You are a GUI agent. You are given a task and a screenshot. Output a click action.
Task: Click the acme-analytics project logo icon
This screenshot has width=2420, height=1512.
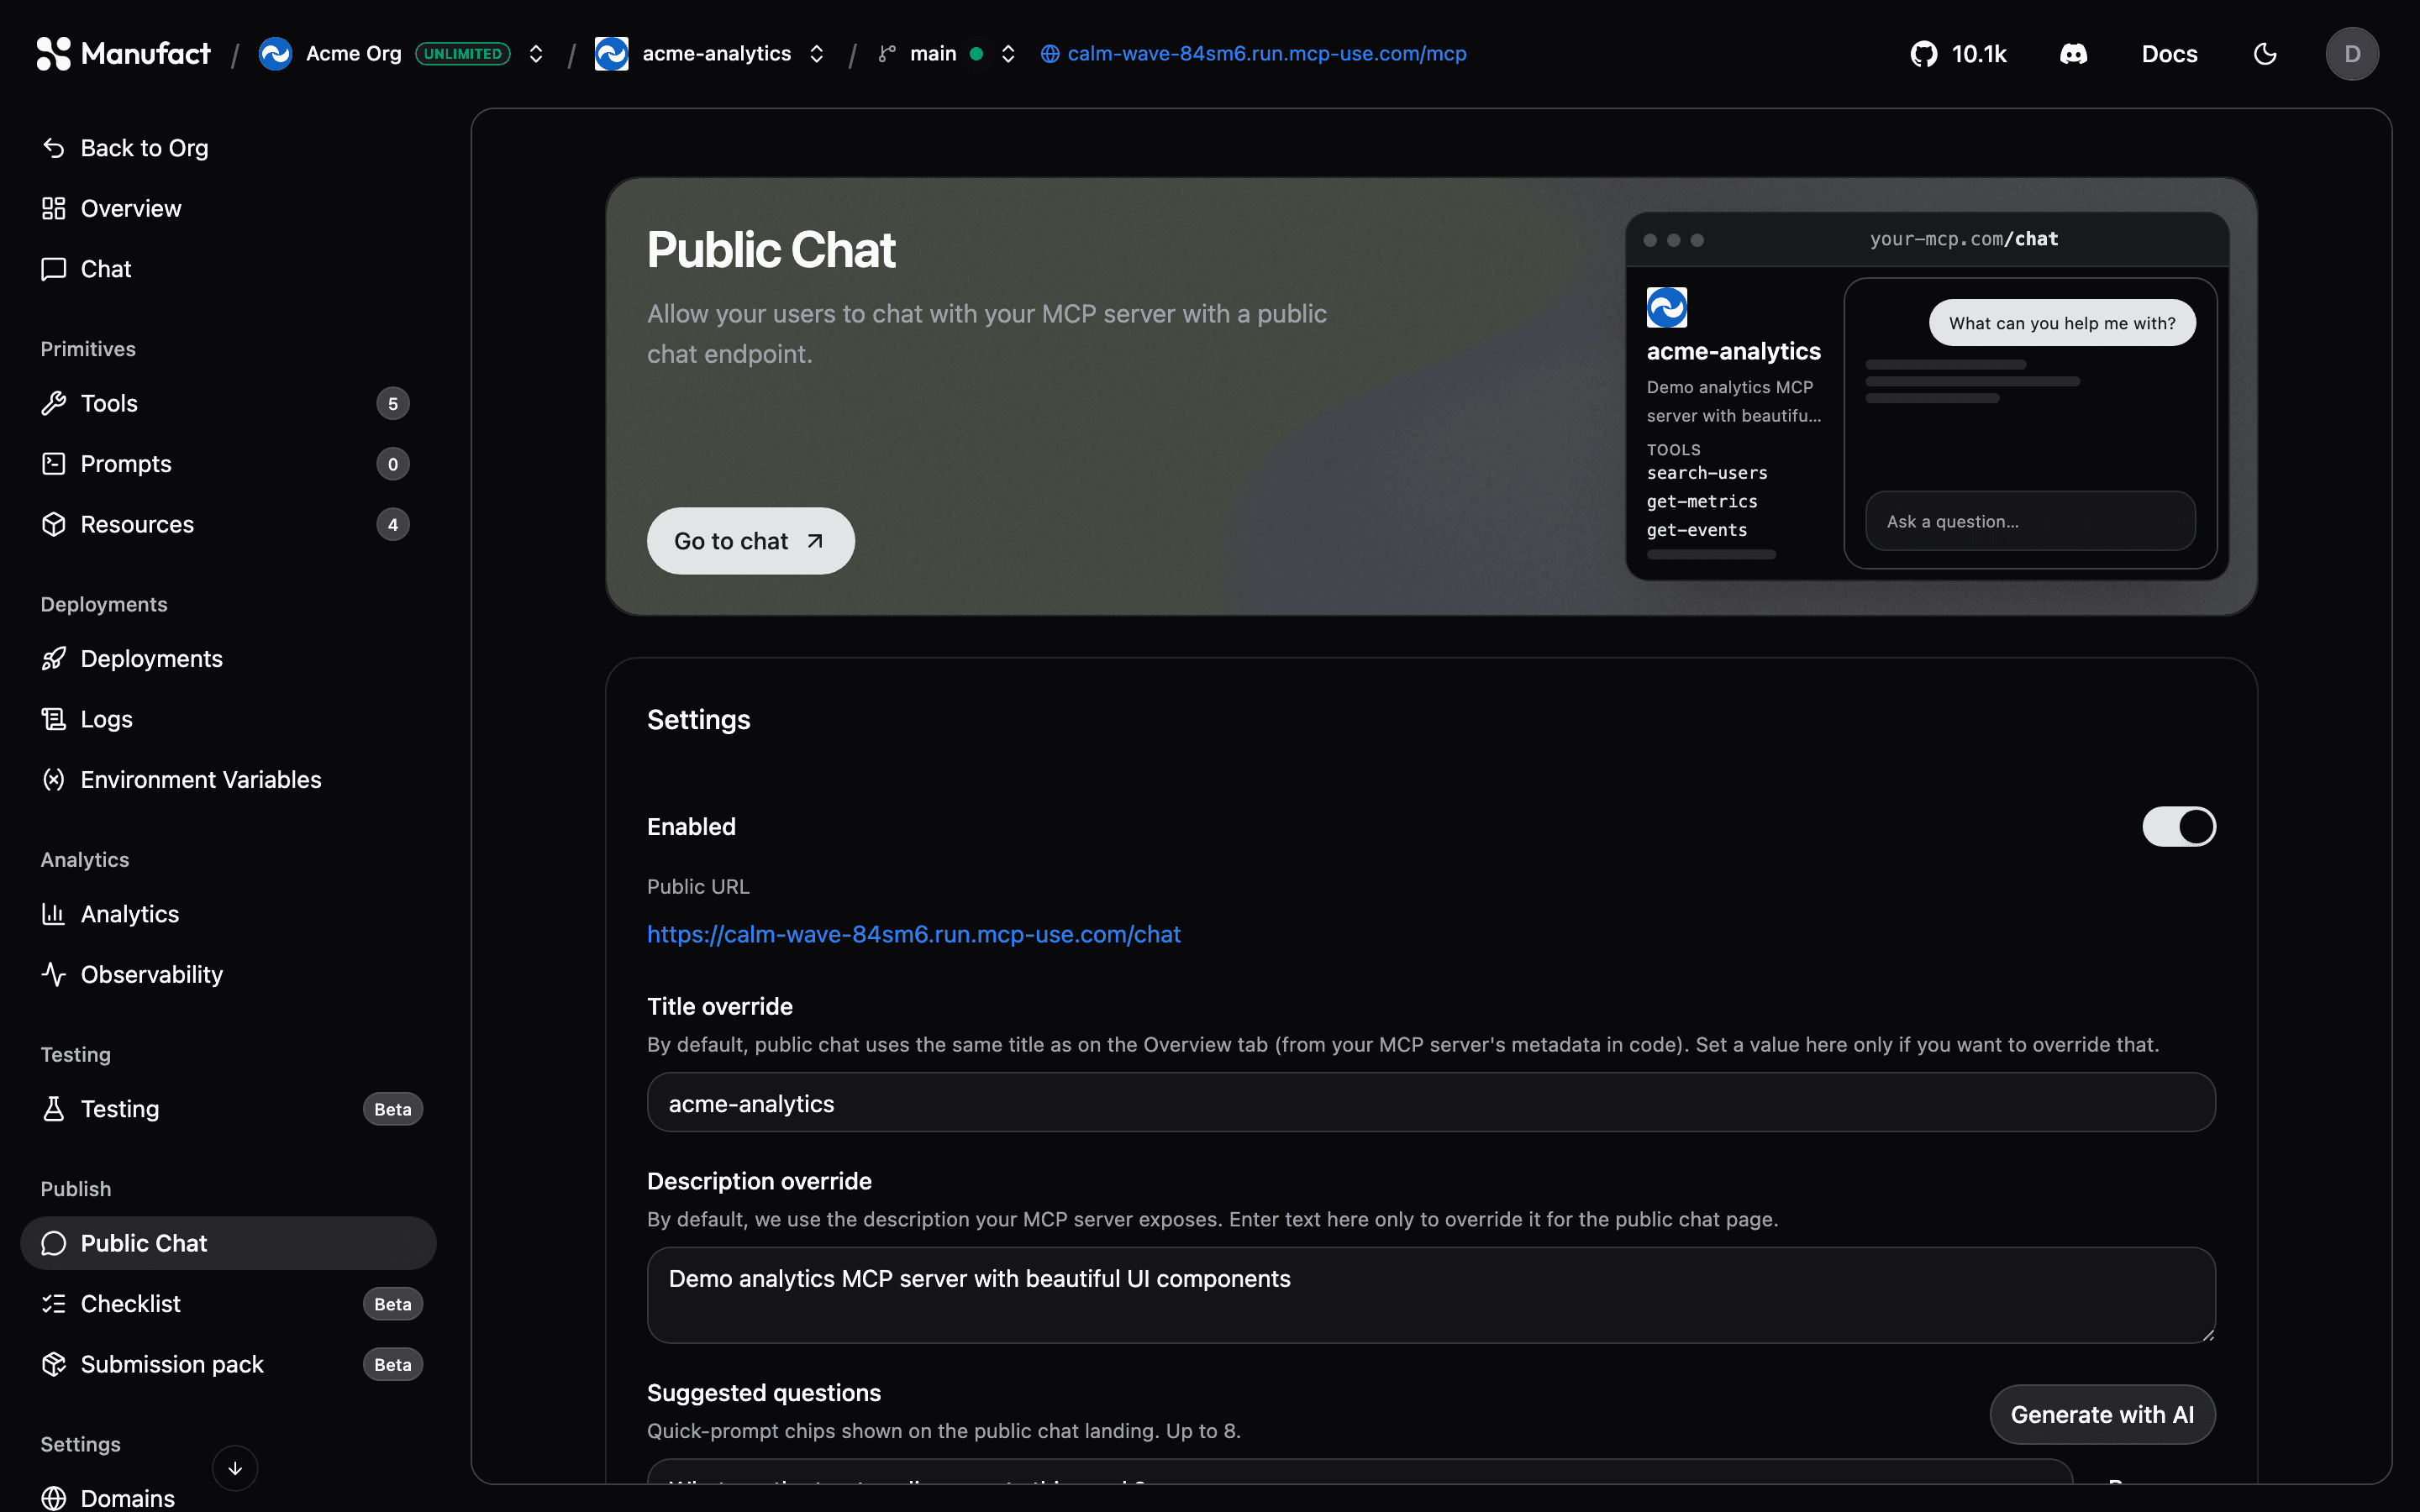tap(612, 54)
